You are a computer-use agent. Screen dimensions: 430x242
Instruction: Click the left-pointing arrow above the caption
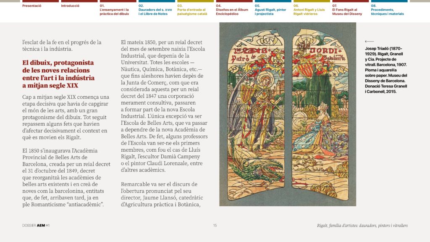pyautogui.click(x=369, y=41)
